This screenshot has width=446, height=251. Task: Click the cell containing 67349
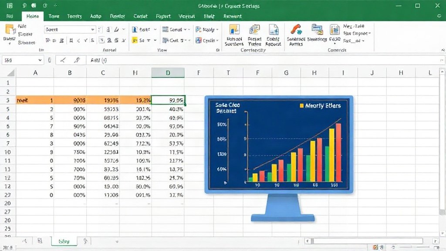tap(103, 143)
